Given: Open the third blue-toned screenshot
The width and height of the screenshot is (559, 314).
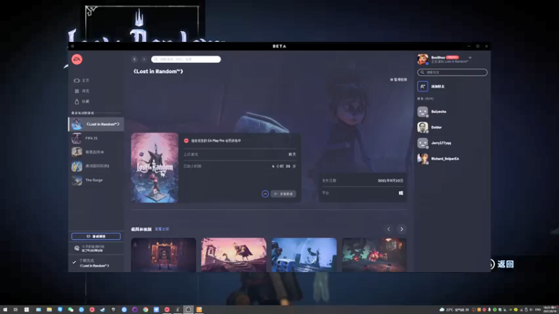Looking at the screenshot, I should [304, 255].
